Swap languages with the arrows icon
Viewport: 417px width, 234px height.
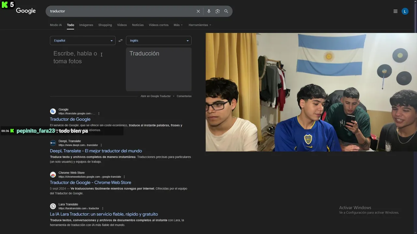tap(120, 41)
